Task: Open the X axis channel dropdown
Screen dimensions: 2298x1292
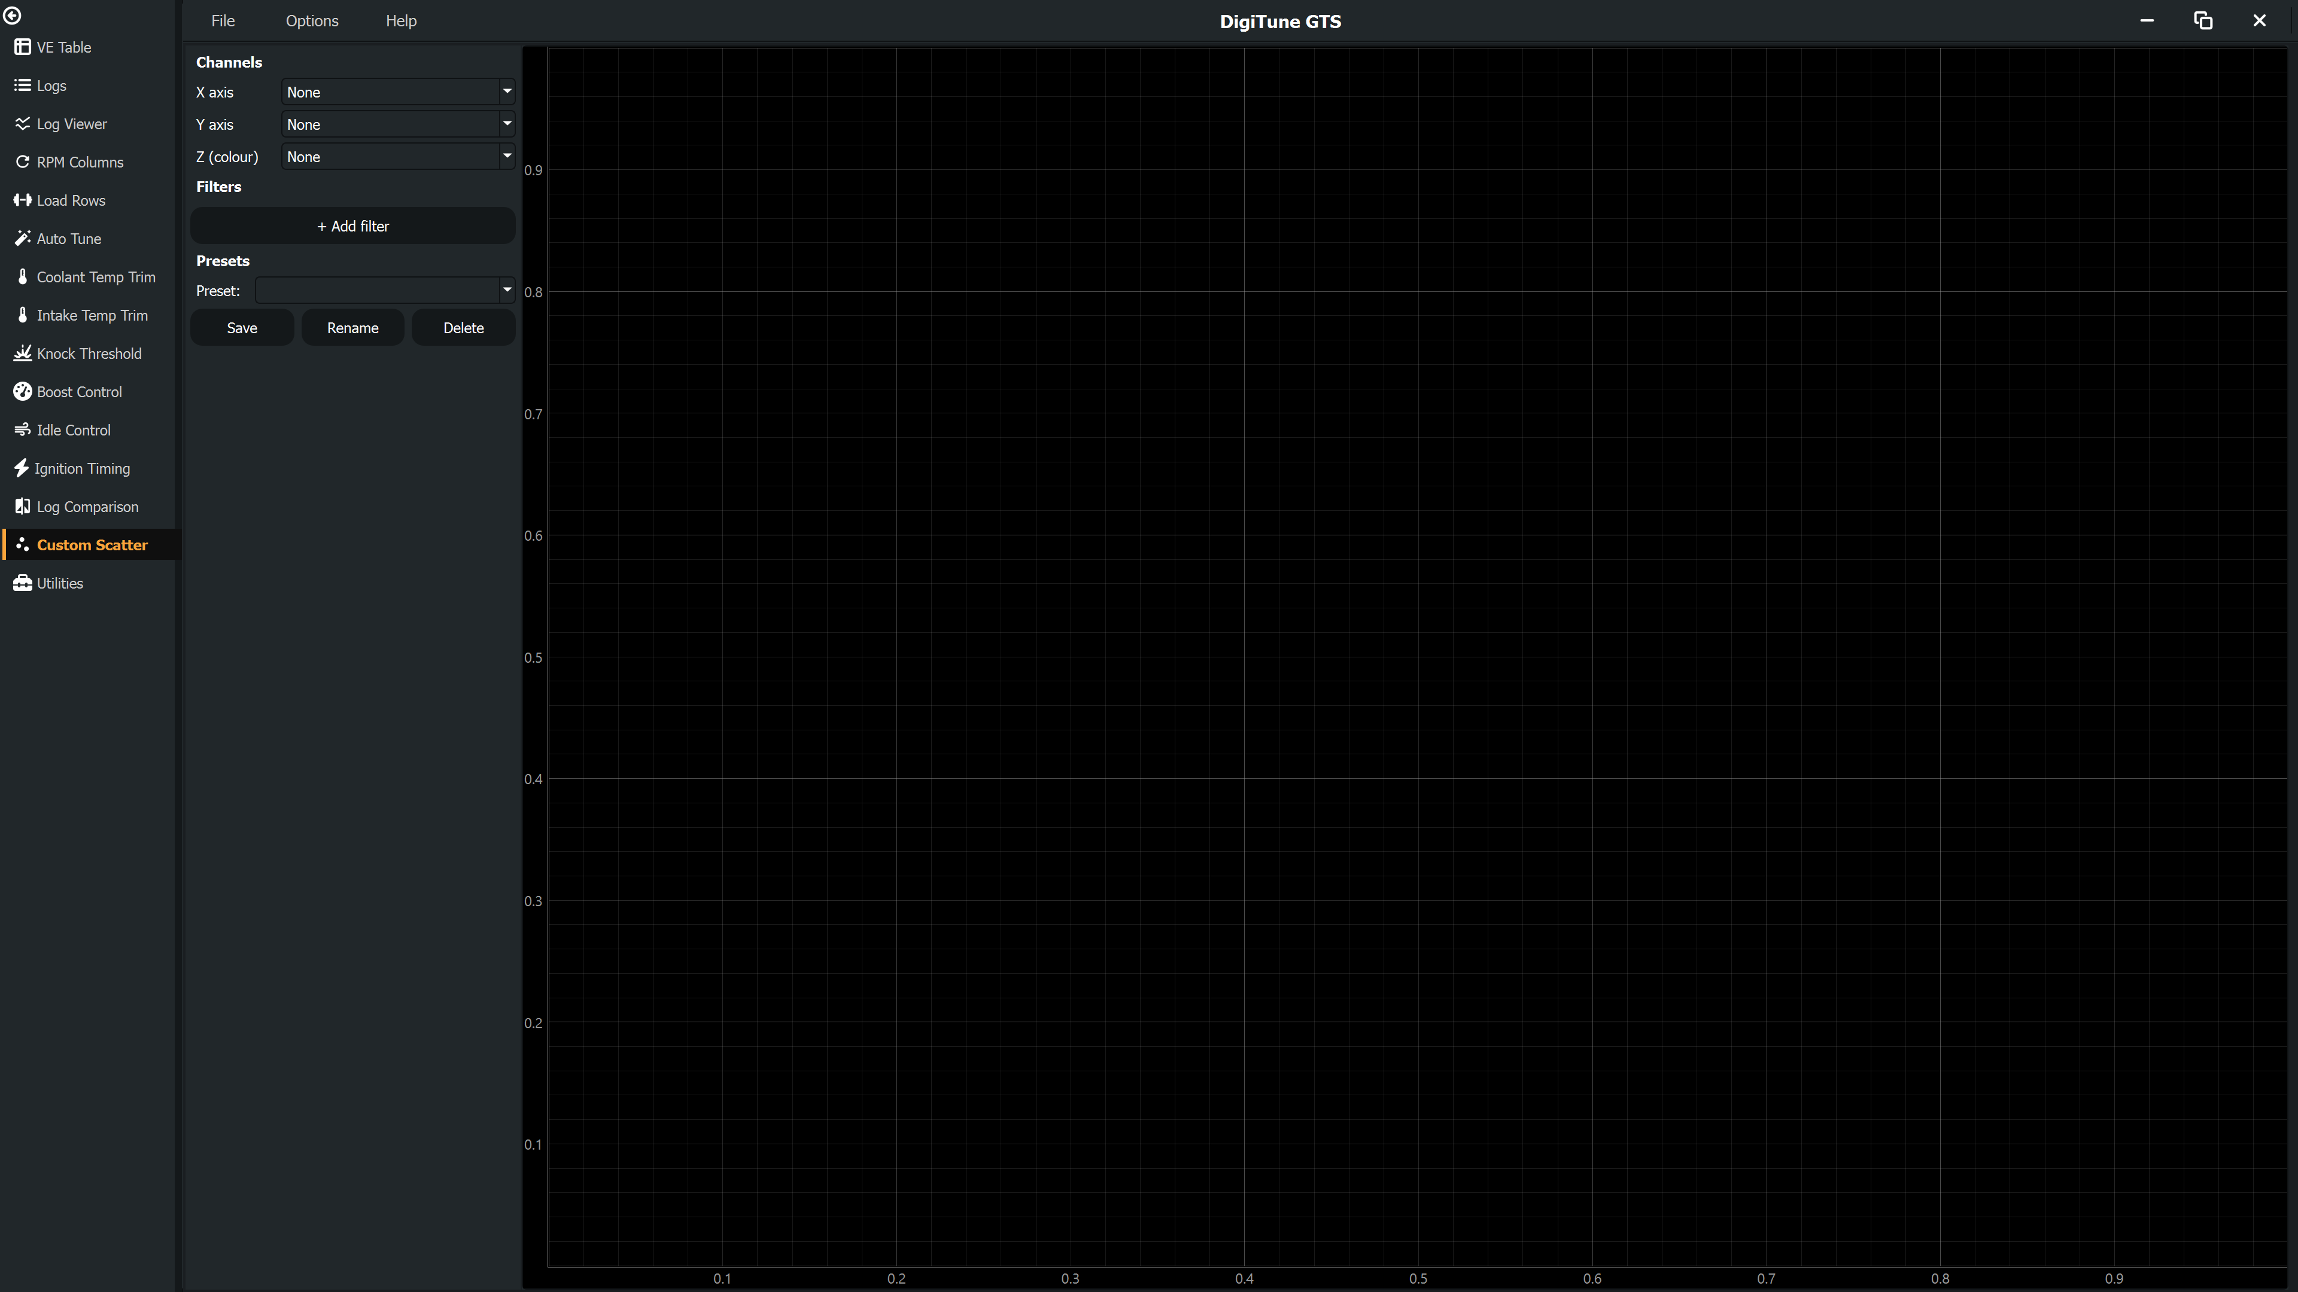Action: pos(398,92)
